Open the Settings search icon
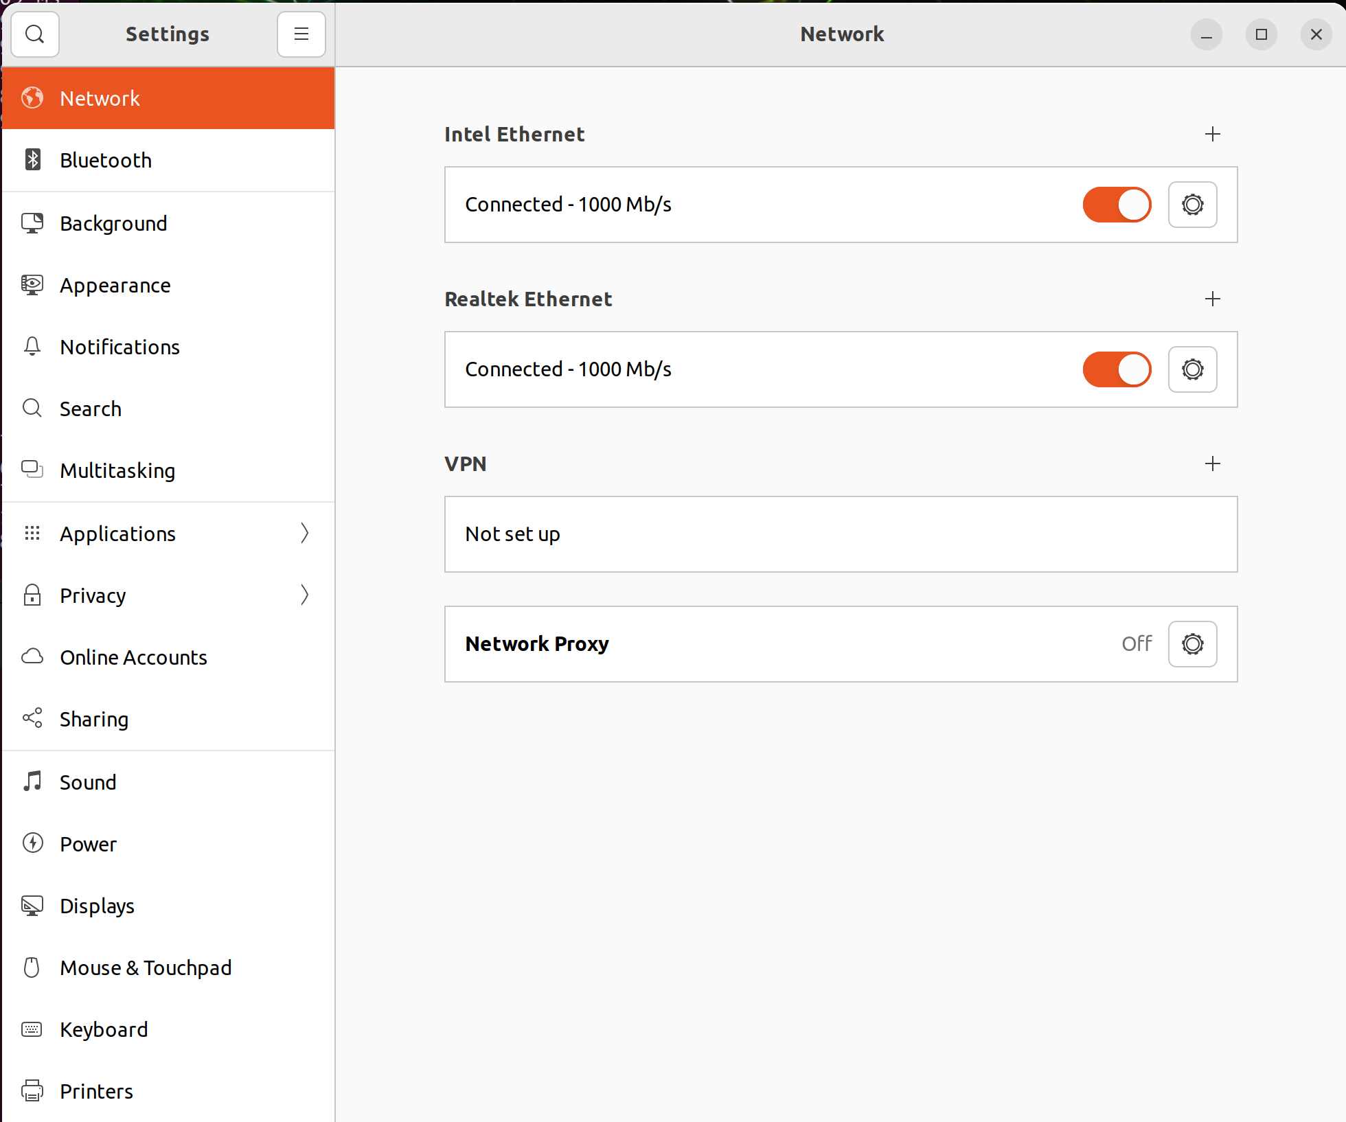 (x=35, y=34)
